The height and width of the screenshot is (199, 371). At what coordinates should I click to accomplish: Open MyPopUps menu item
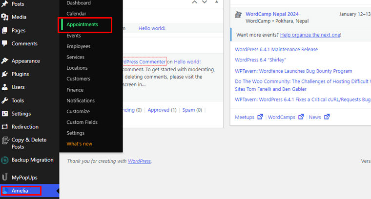[24, 178]
